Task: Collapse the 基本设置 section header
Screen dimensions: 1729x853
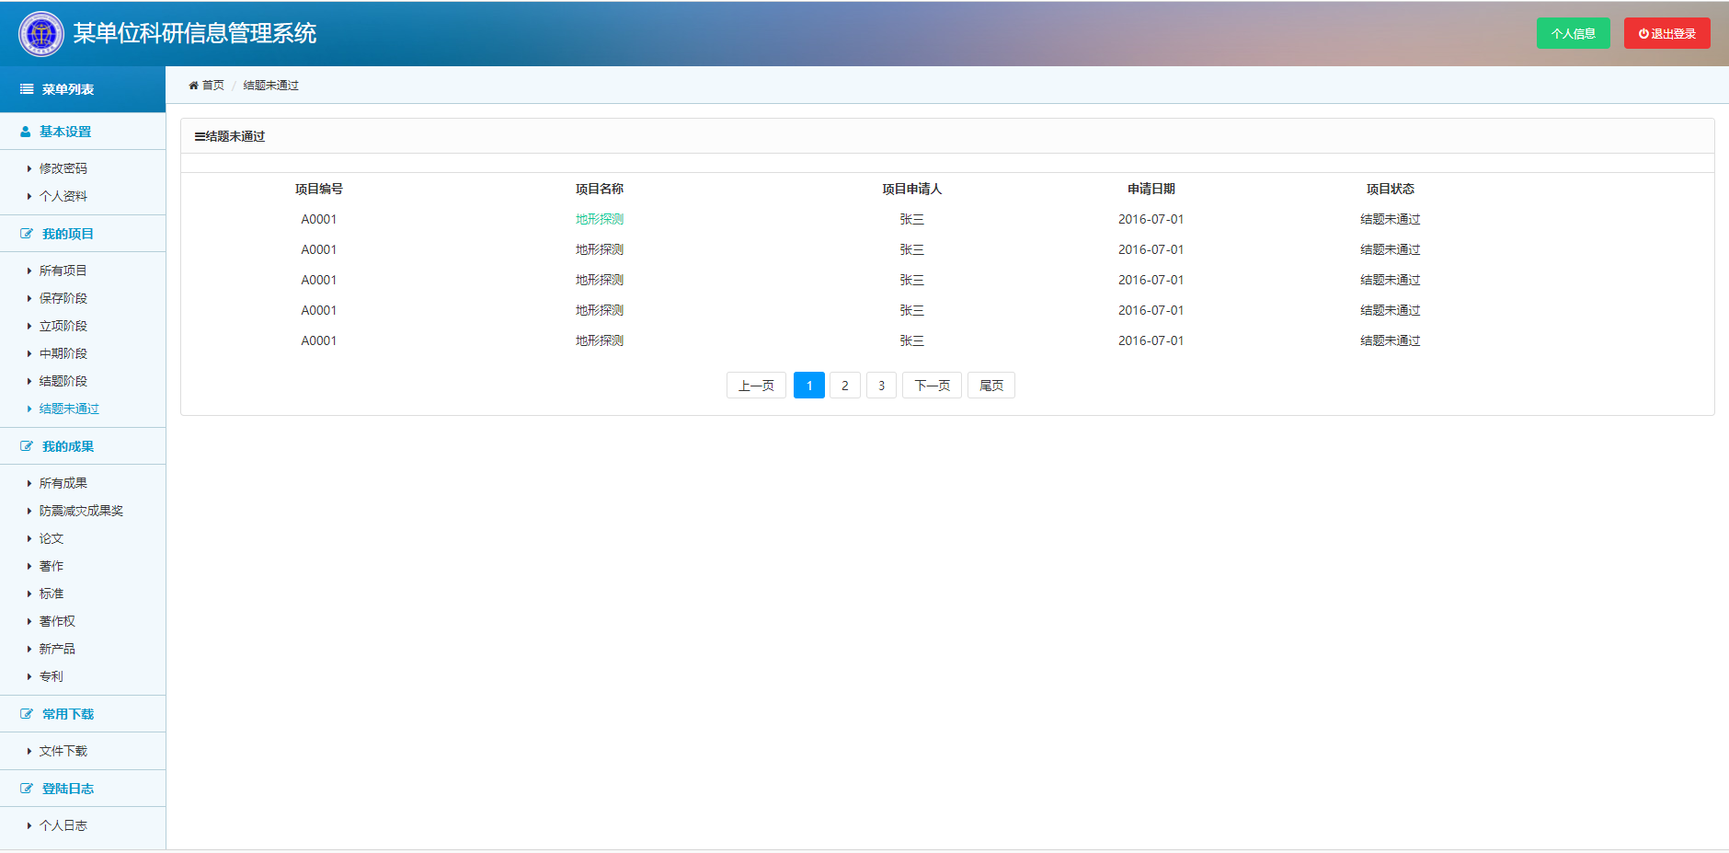Action: coord(83,132)
